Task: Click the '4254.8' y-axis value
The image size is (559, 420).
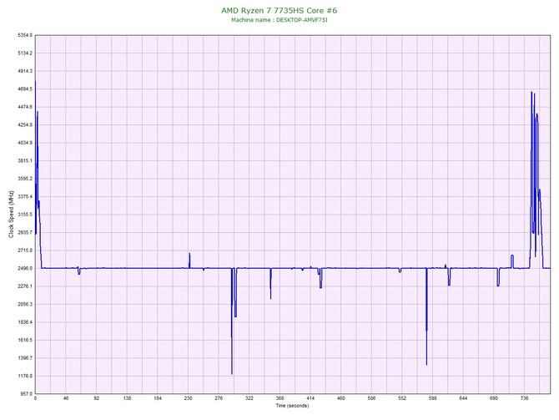Action: pyautogui.click(x=25, y=125)
